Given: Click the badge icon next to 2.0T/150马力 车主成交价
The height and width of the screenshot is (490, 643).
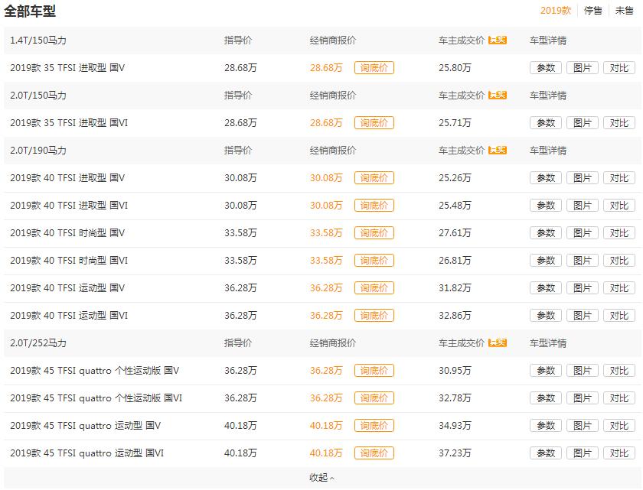Looking at the screenshot, I should coord(497,95).
